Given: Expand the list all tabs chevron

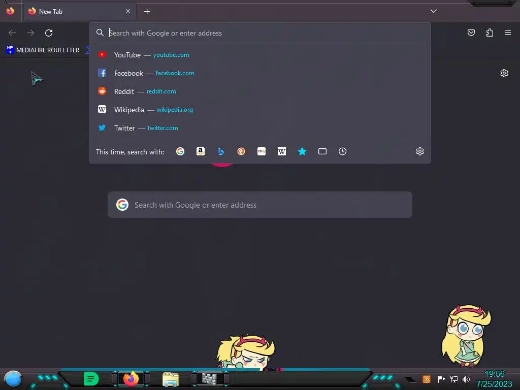Looking at the screenshot, I should point(434,11).
